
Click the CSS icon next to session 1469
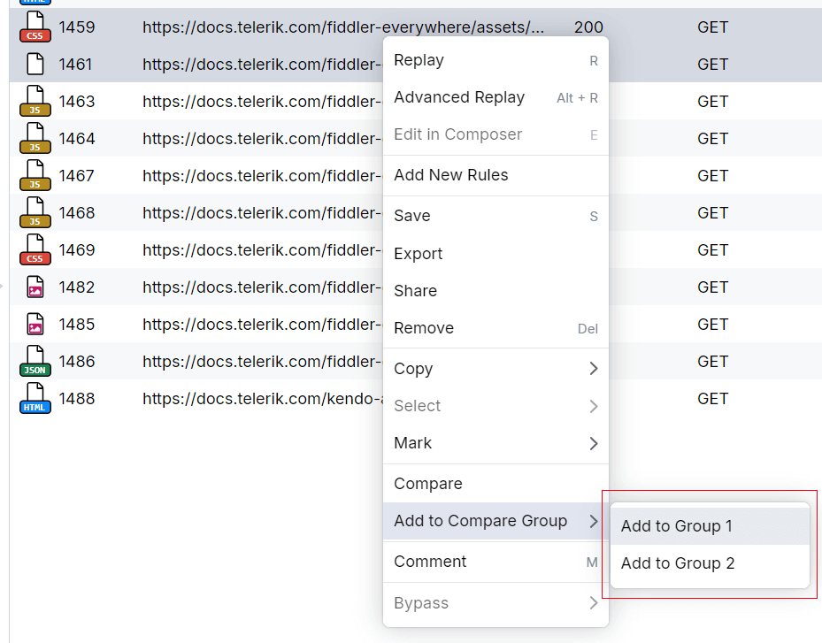35,249
